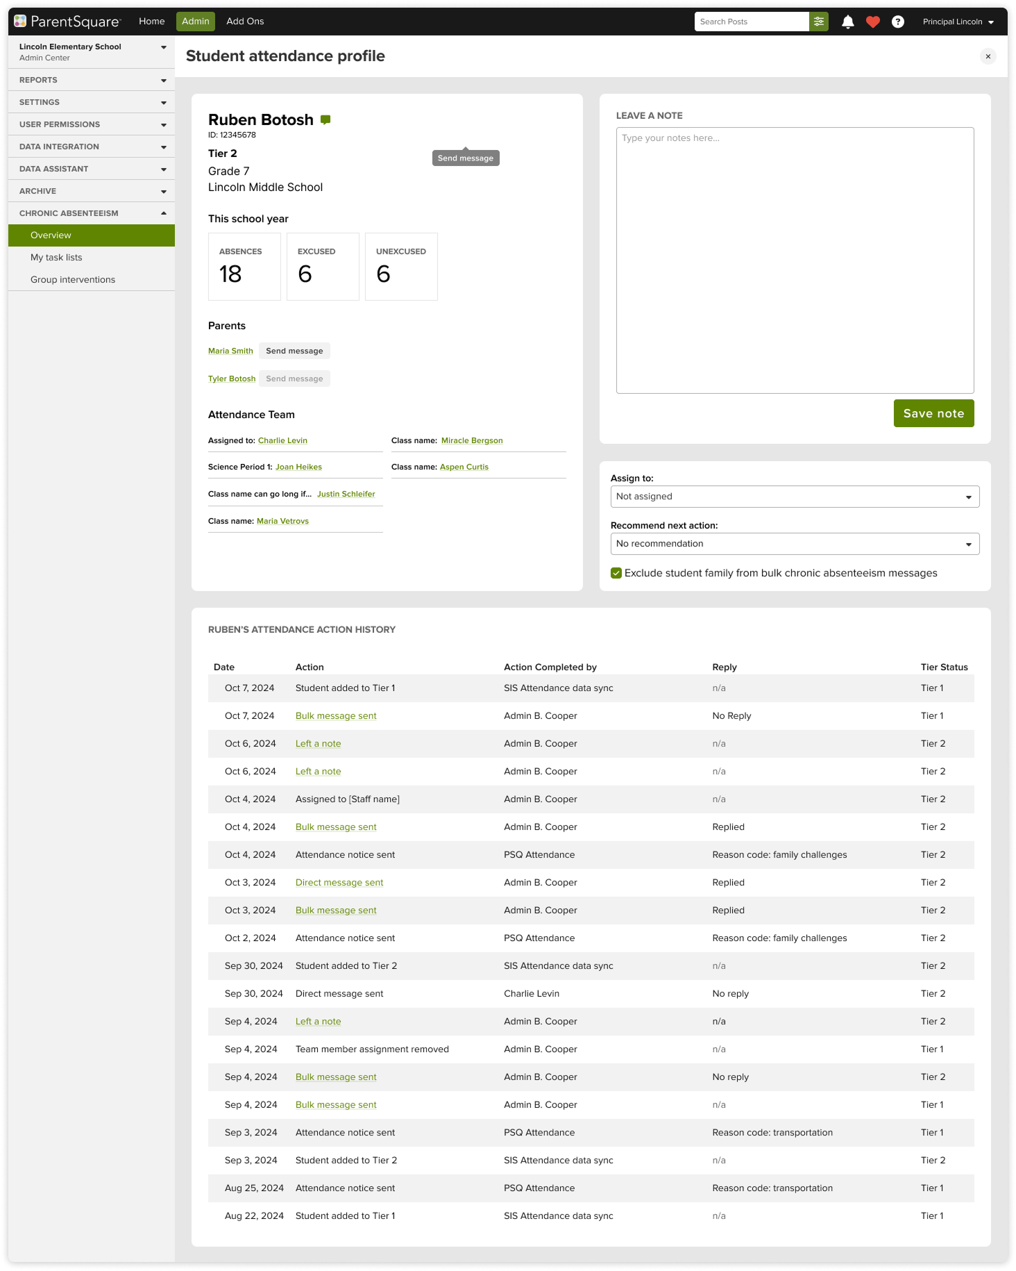Toggle the exclude student family checkbox

pos(616,573)
